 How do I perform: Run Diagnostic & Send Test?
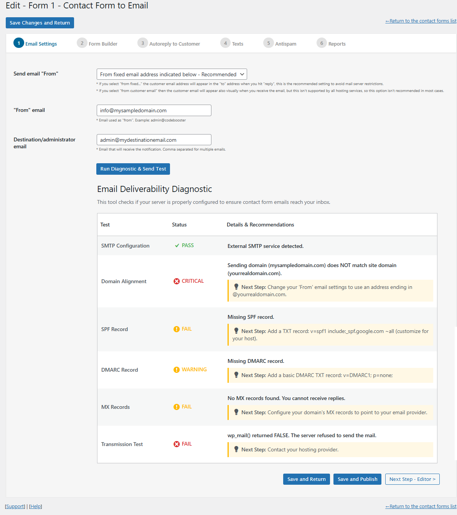click(133, 169)
